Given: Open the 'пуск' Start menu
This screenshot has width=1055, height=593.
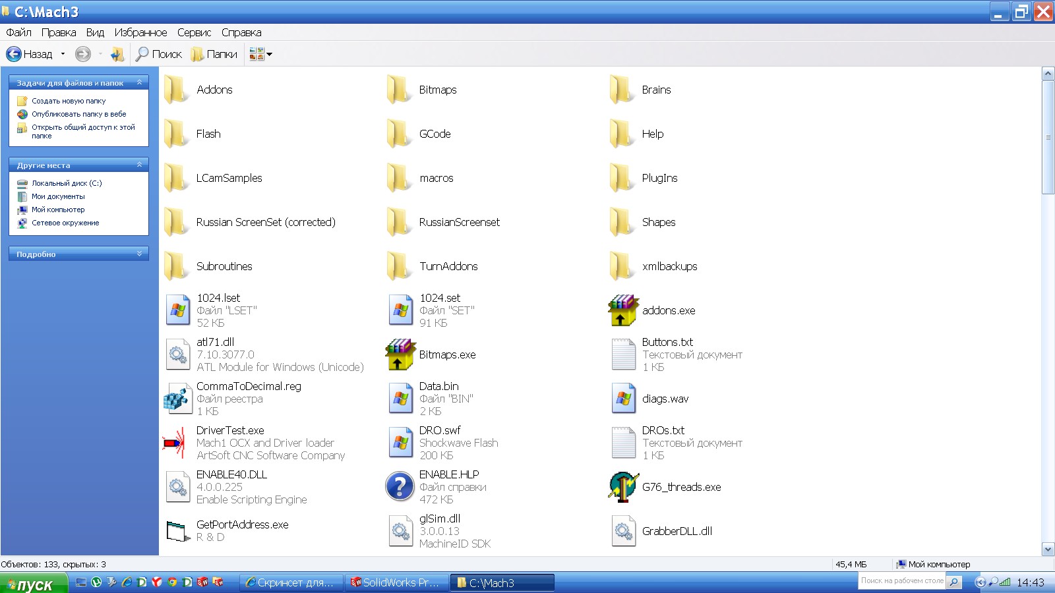Looking at the screenshot, I should point(34,584).
